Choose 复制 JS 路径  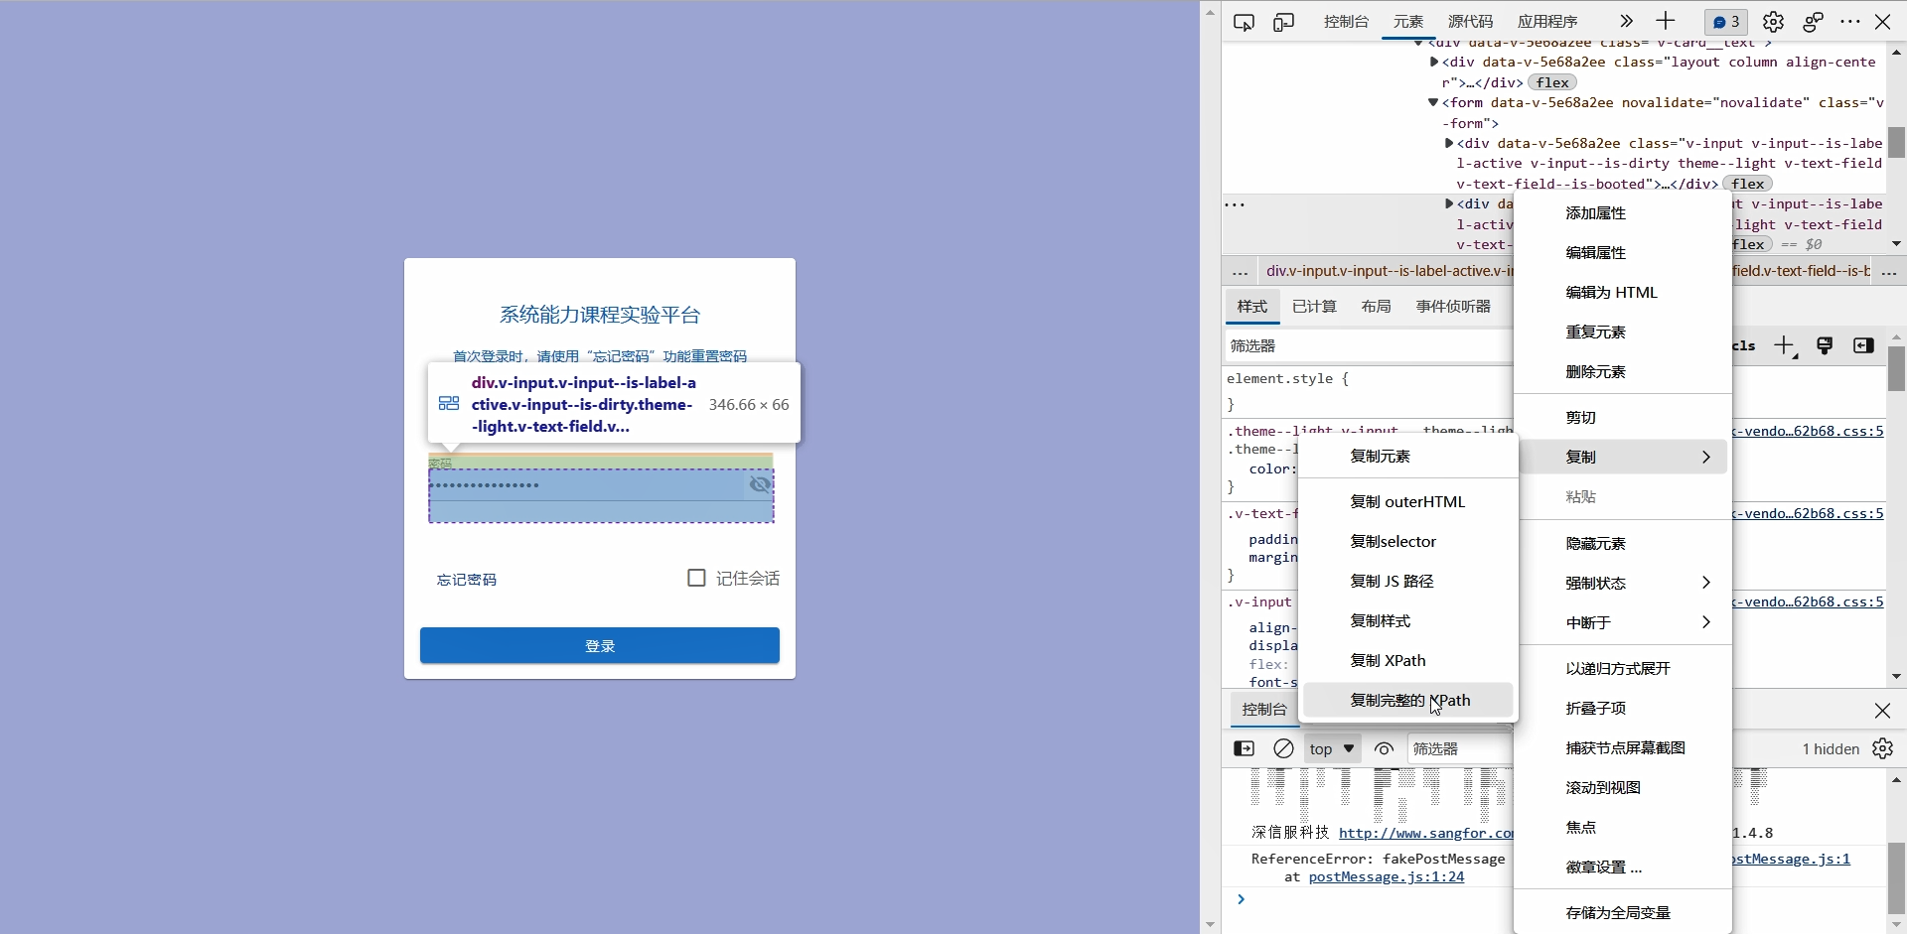(x=1408, y=581)
